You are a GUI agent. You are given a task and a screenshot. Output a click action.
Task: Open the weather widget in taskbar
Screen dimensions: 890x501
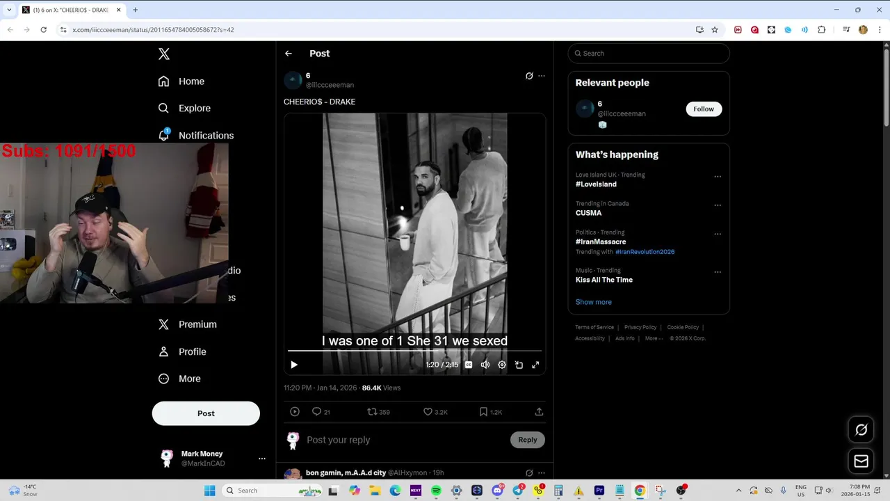(x=22, y=491)
